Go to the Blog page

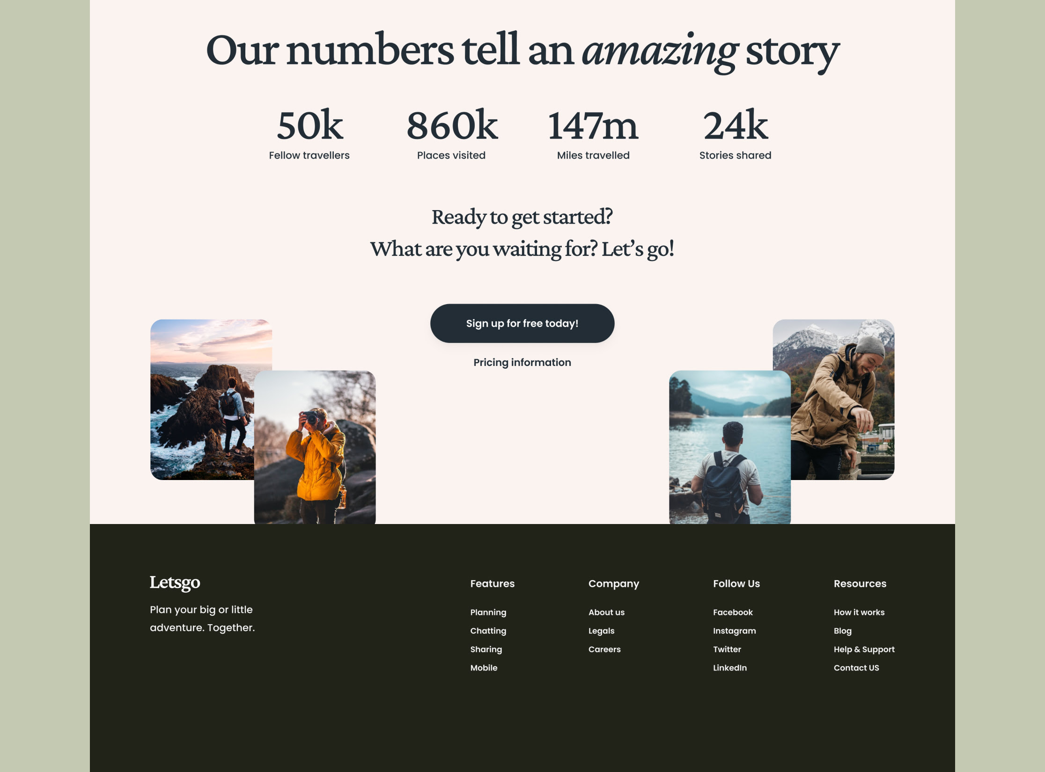842,631
